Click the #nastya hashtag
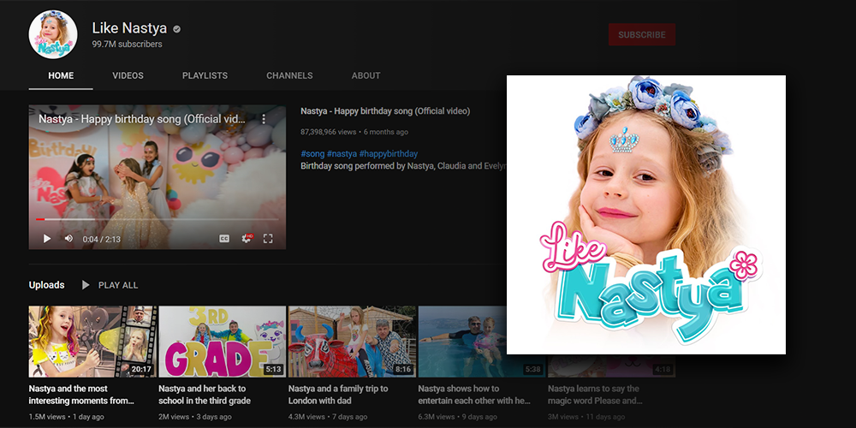This screenshot has height=428, width=856. pyautogui.click(x=342, y=154)
